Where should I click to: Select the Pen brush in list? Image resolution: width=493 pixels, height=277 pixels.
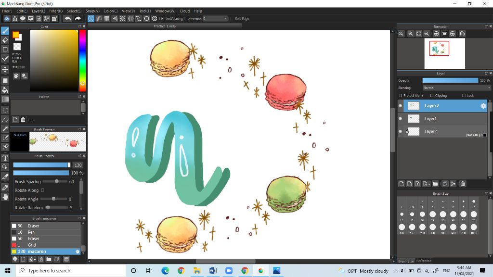46,232
